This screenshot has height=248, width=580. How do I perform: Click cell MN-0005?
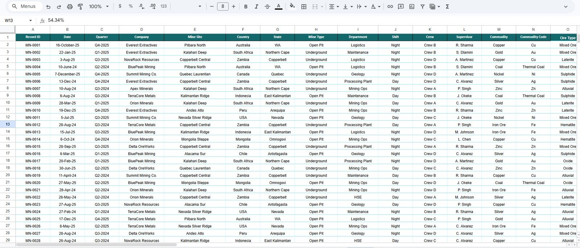click(x=33, y=74)
